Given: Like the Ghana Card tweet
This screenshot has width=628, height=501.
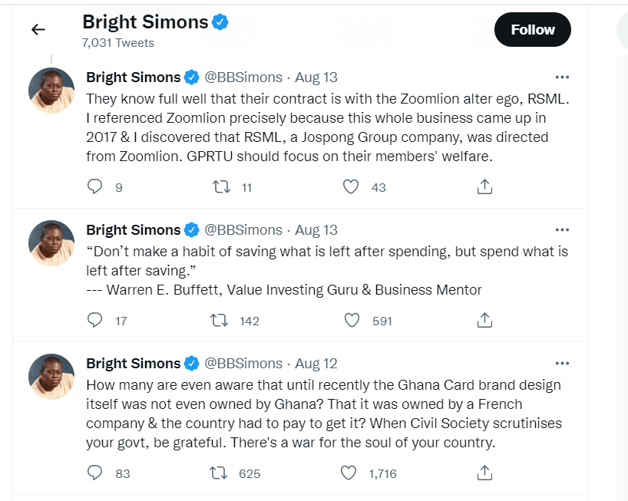Looking at the screenshot, I should click(349, 473).
